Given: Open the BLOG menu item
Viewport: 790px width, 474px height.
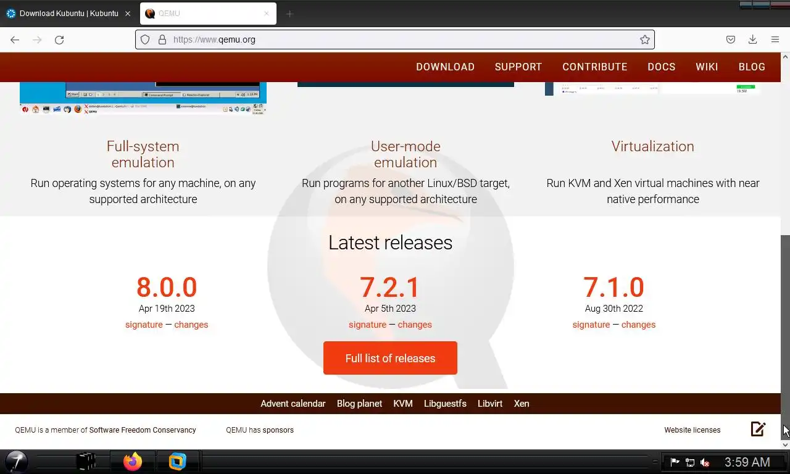Looking at the screenshot, I should click(752, 67).
